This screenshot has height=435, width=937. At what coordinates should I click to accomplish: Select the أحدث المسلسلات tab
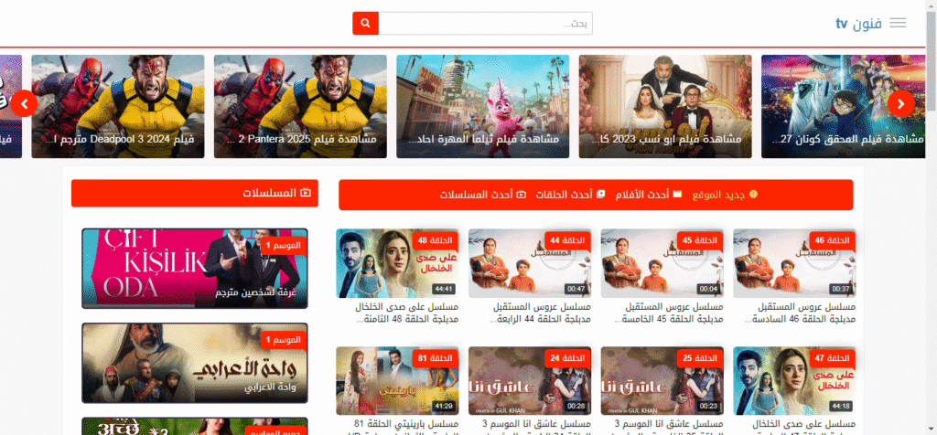[x=483, y=195]
